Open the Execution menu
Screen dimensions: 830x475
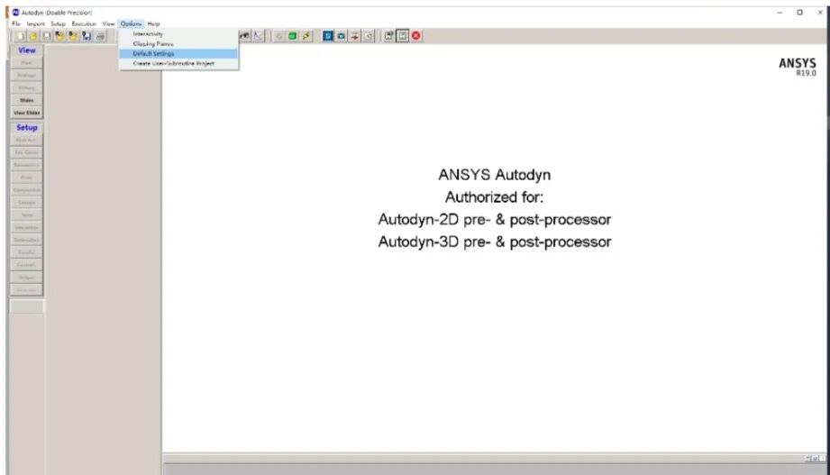pos(84,23)
